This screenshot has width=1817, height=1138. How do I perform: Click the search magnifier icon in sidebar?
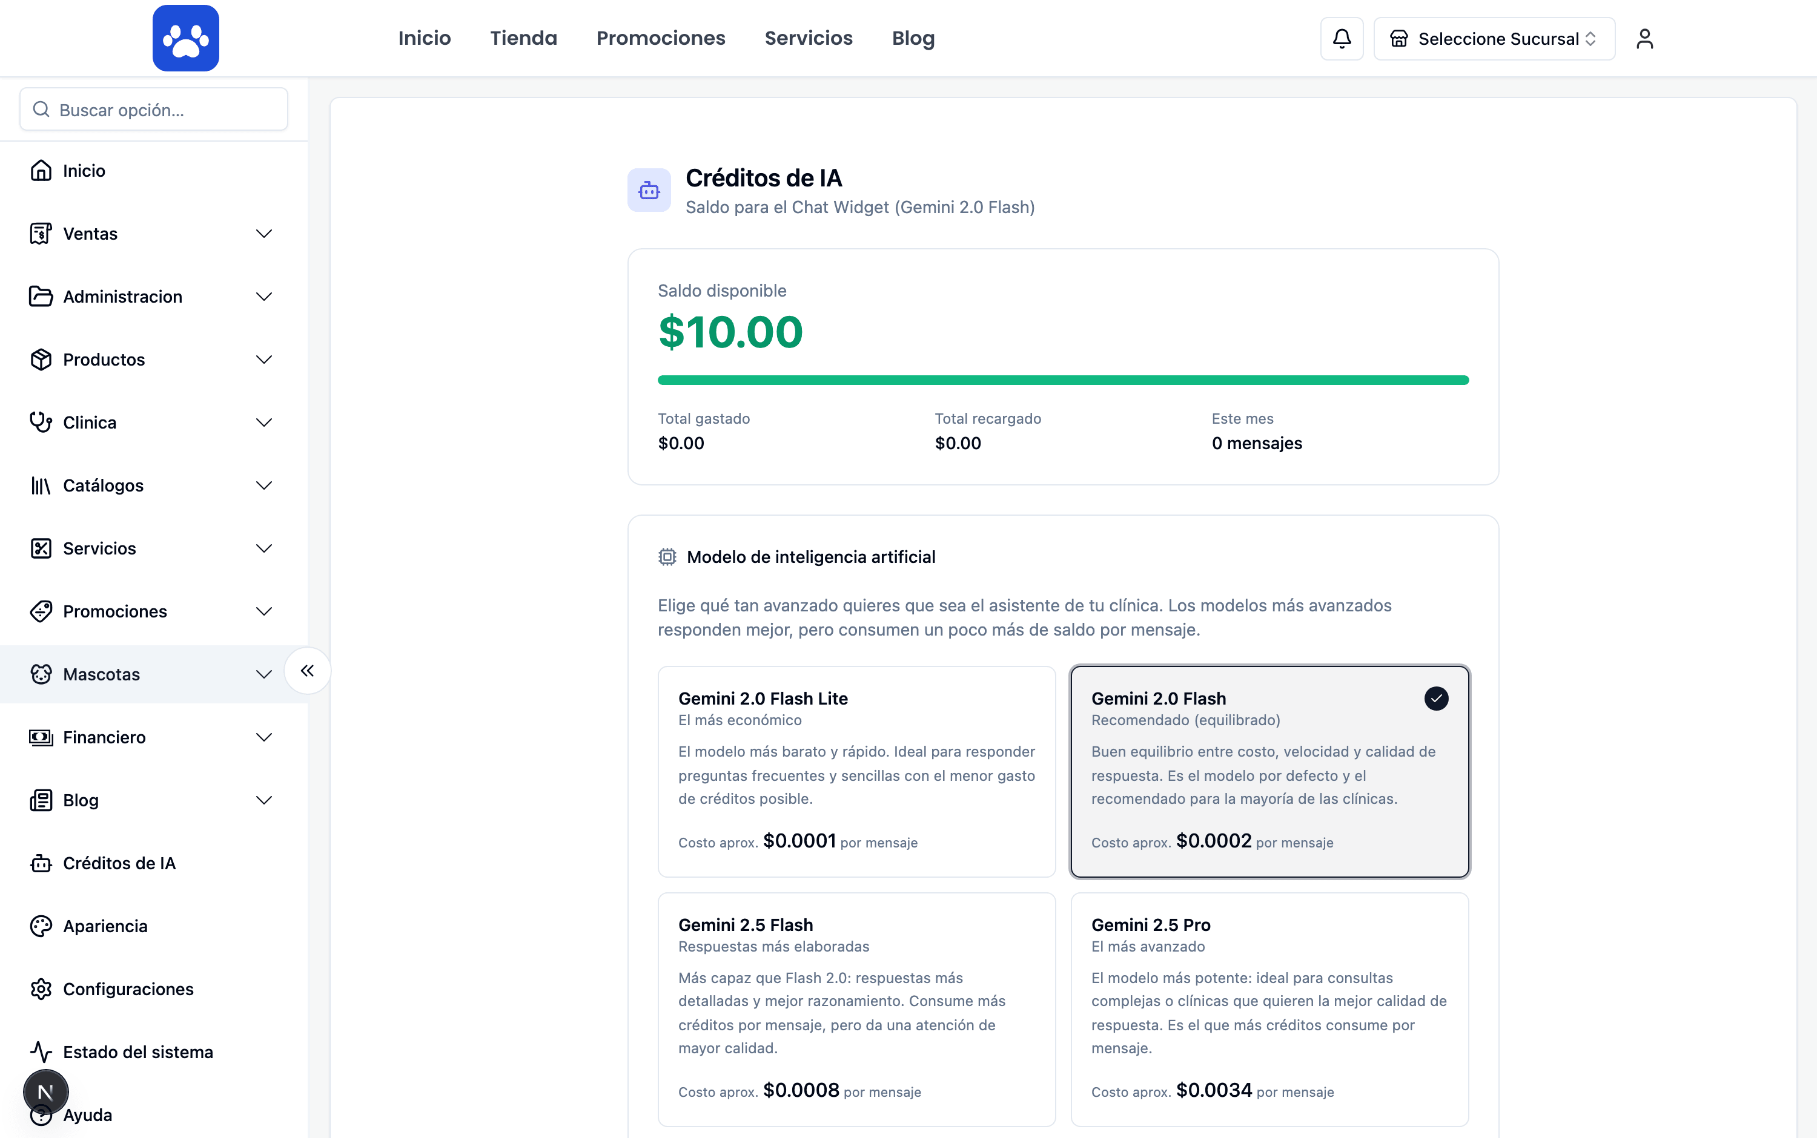(x=41, y=110)
